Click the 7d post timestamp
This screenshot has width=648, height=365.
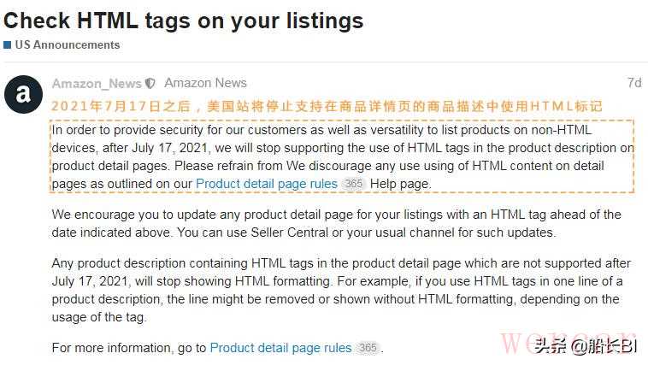pos(633,83)
